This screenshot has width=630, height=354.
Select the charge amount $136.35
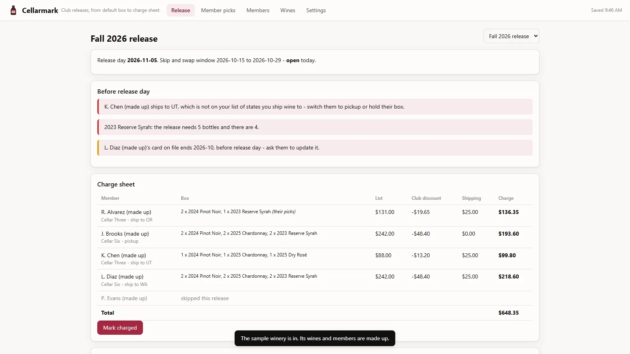pos(509,212)
